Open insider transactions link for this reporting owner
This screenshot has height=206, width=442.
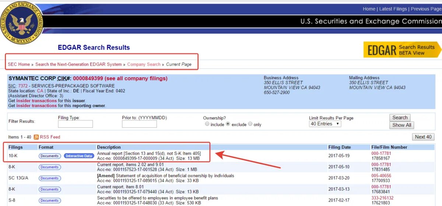(36, 106)
